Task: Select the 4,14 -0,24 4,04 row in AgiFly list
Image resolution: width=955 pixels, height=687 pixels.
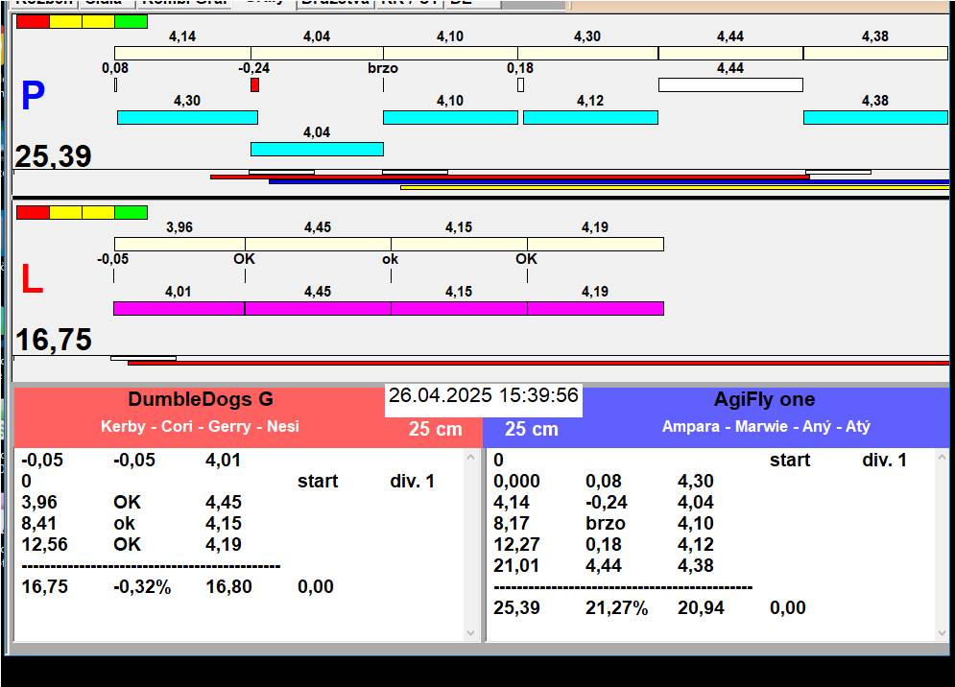Action: pyautogui.click(x=603, y=502)
